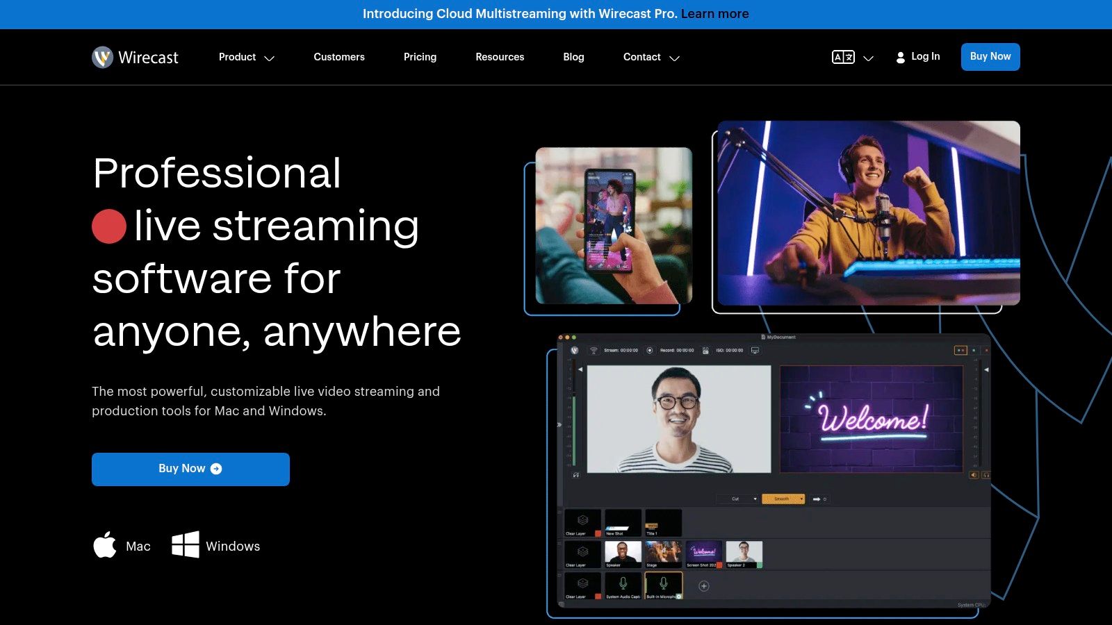Open the Pricing page from the navigation
The width and height of the screenshot is (1112, 625).
[x=420, y=57]
